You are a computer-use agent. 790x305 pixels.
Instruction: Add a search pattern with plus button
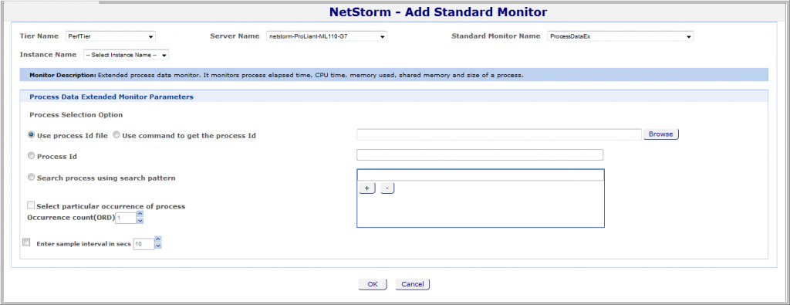pos(366,188)
